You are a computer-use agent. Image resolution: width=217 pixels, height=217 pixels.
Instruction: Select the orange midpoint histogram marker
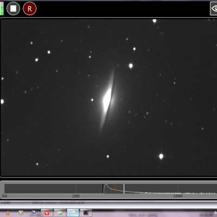[x=114, y=189]
